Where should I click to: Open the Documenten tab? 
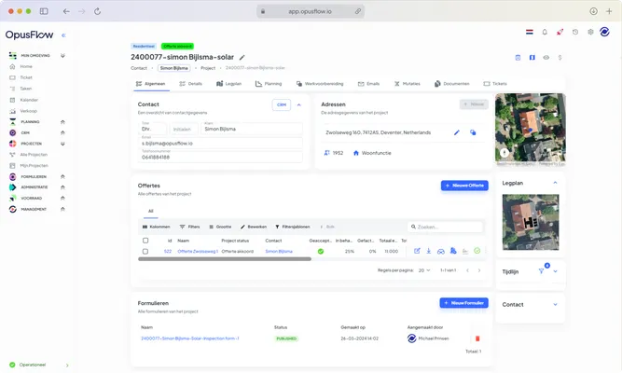452,84
